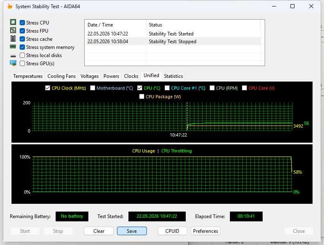Screen dimensions: 324x245
Task: Close the System Stability Test window
Action: click(311, 6)
